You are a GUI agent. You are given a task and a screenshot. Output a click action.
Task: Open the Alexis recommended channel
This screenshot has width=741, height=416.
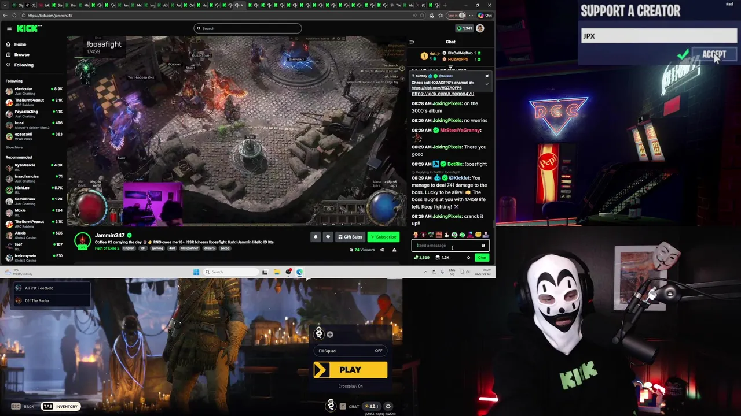click(x=34, y=235)
